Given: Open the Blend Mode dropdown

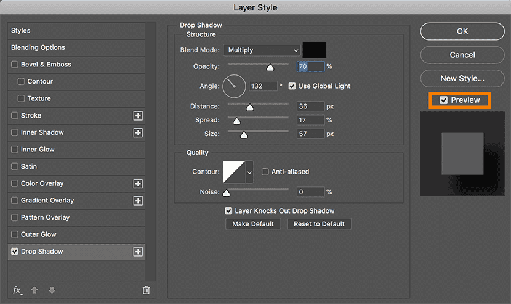Looking at the screenshot, I should coord(263,50).
